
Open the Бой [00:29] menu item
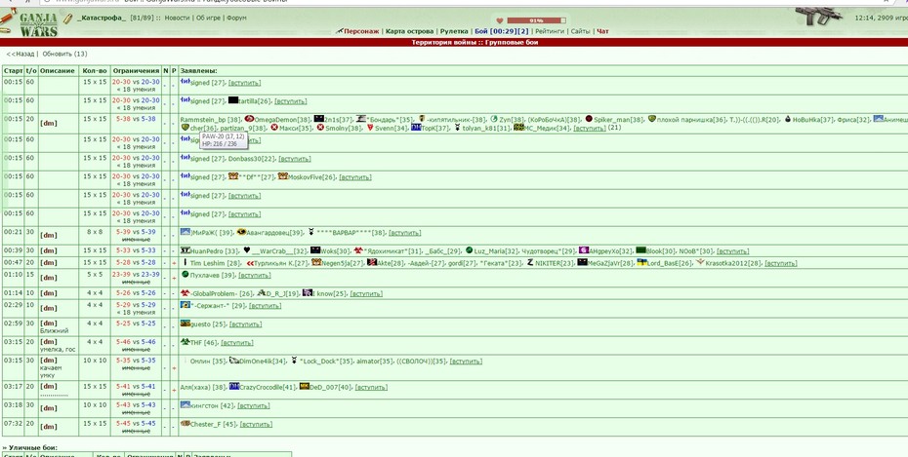(x=502, y=32)
